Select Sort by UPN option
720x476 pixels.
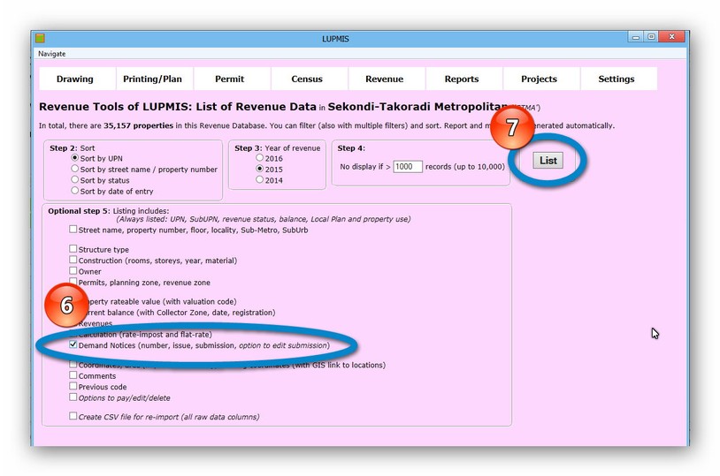75,158
